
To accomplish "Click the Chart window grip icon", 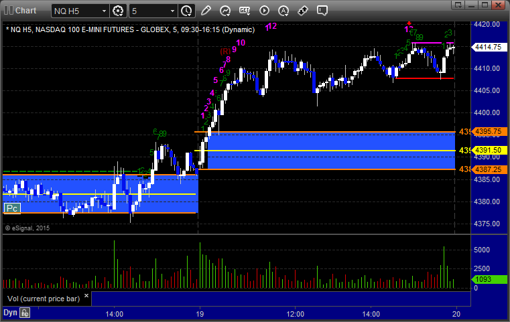I will (x=9, y=11).
